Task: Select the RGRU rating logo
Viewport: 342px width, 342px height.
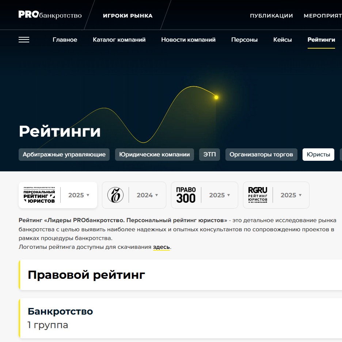Action: click(x=258, y=195)
